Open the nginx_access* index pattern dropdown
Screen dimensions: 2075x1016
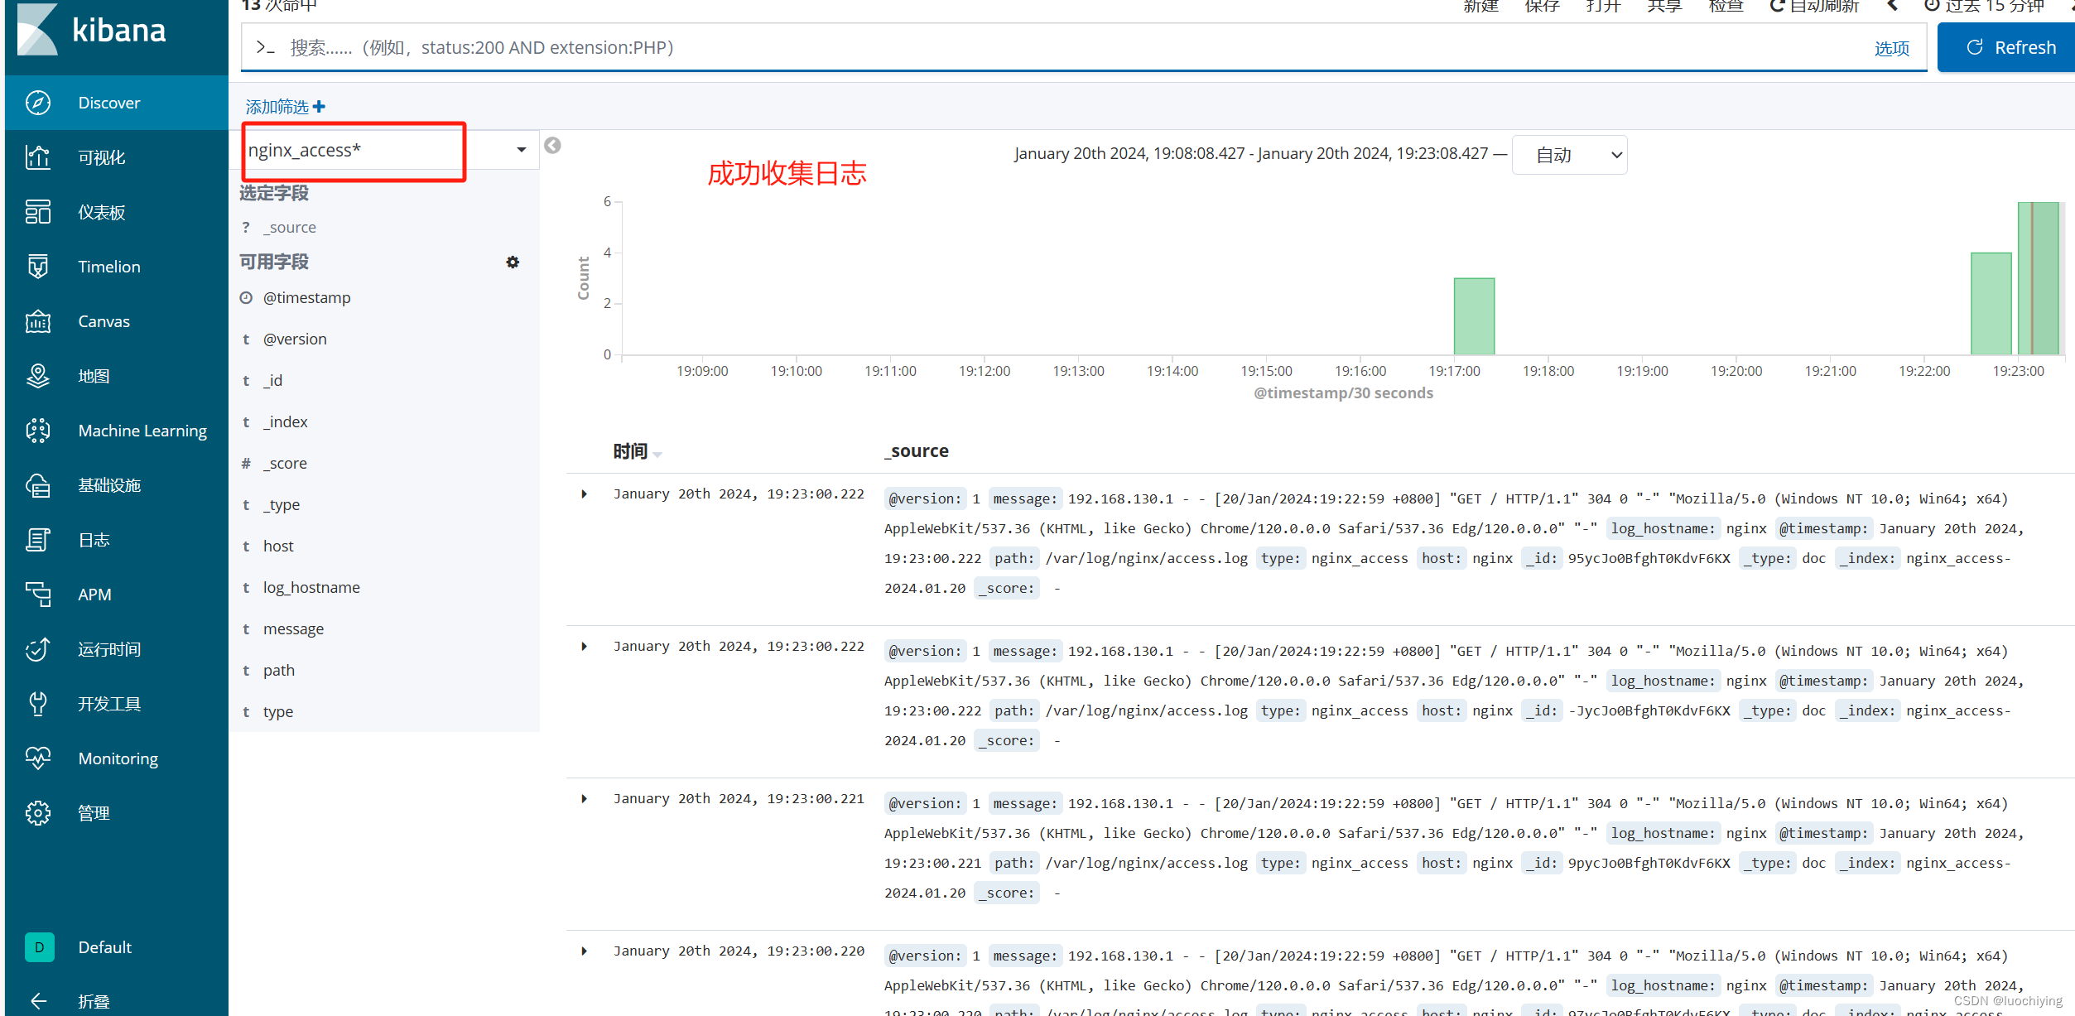tap(521, 150)
